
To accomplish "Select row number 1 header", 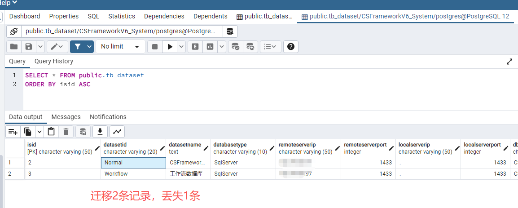I will pyautogui.click(x=14, y=163).
